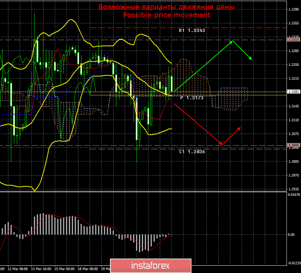Image resolution: width=301 pixels, height=273 pixels.
Task: Click the 1.2970 price axis value
Action: tap(294, 175)
